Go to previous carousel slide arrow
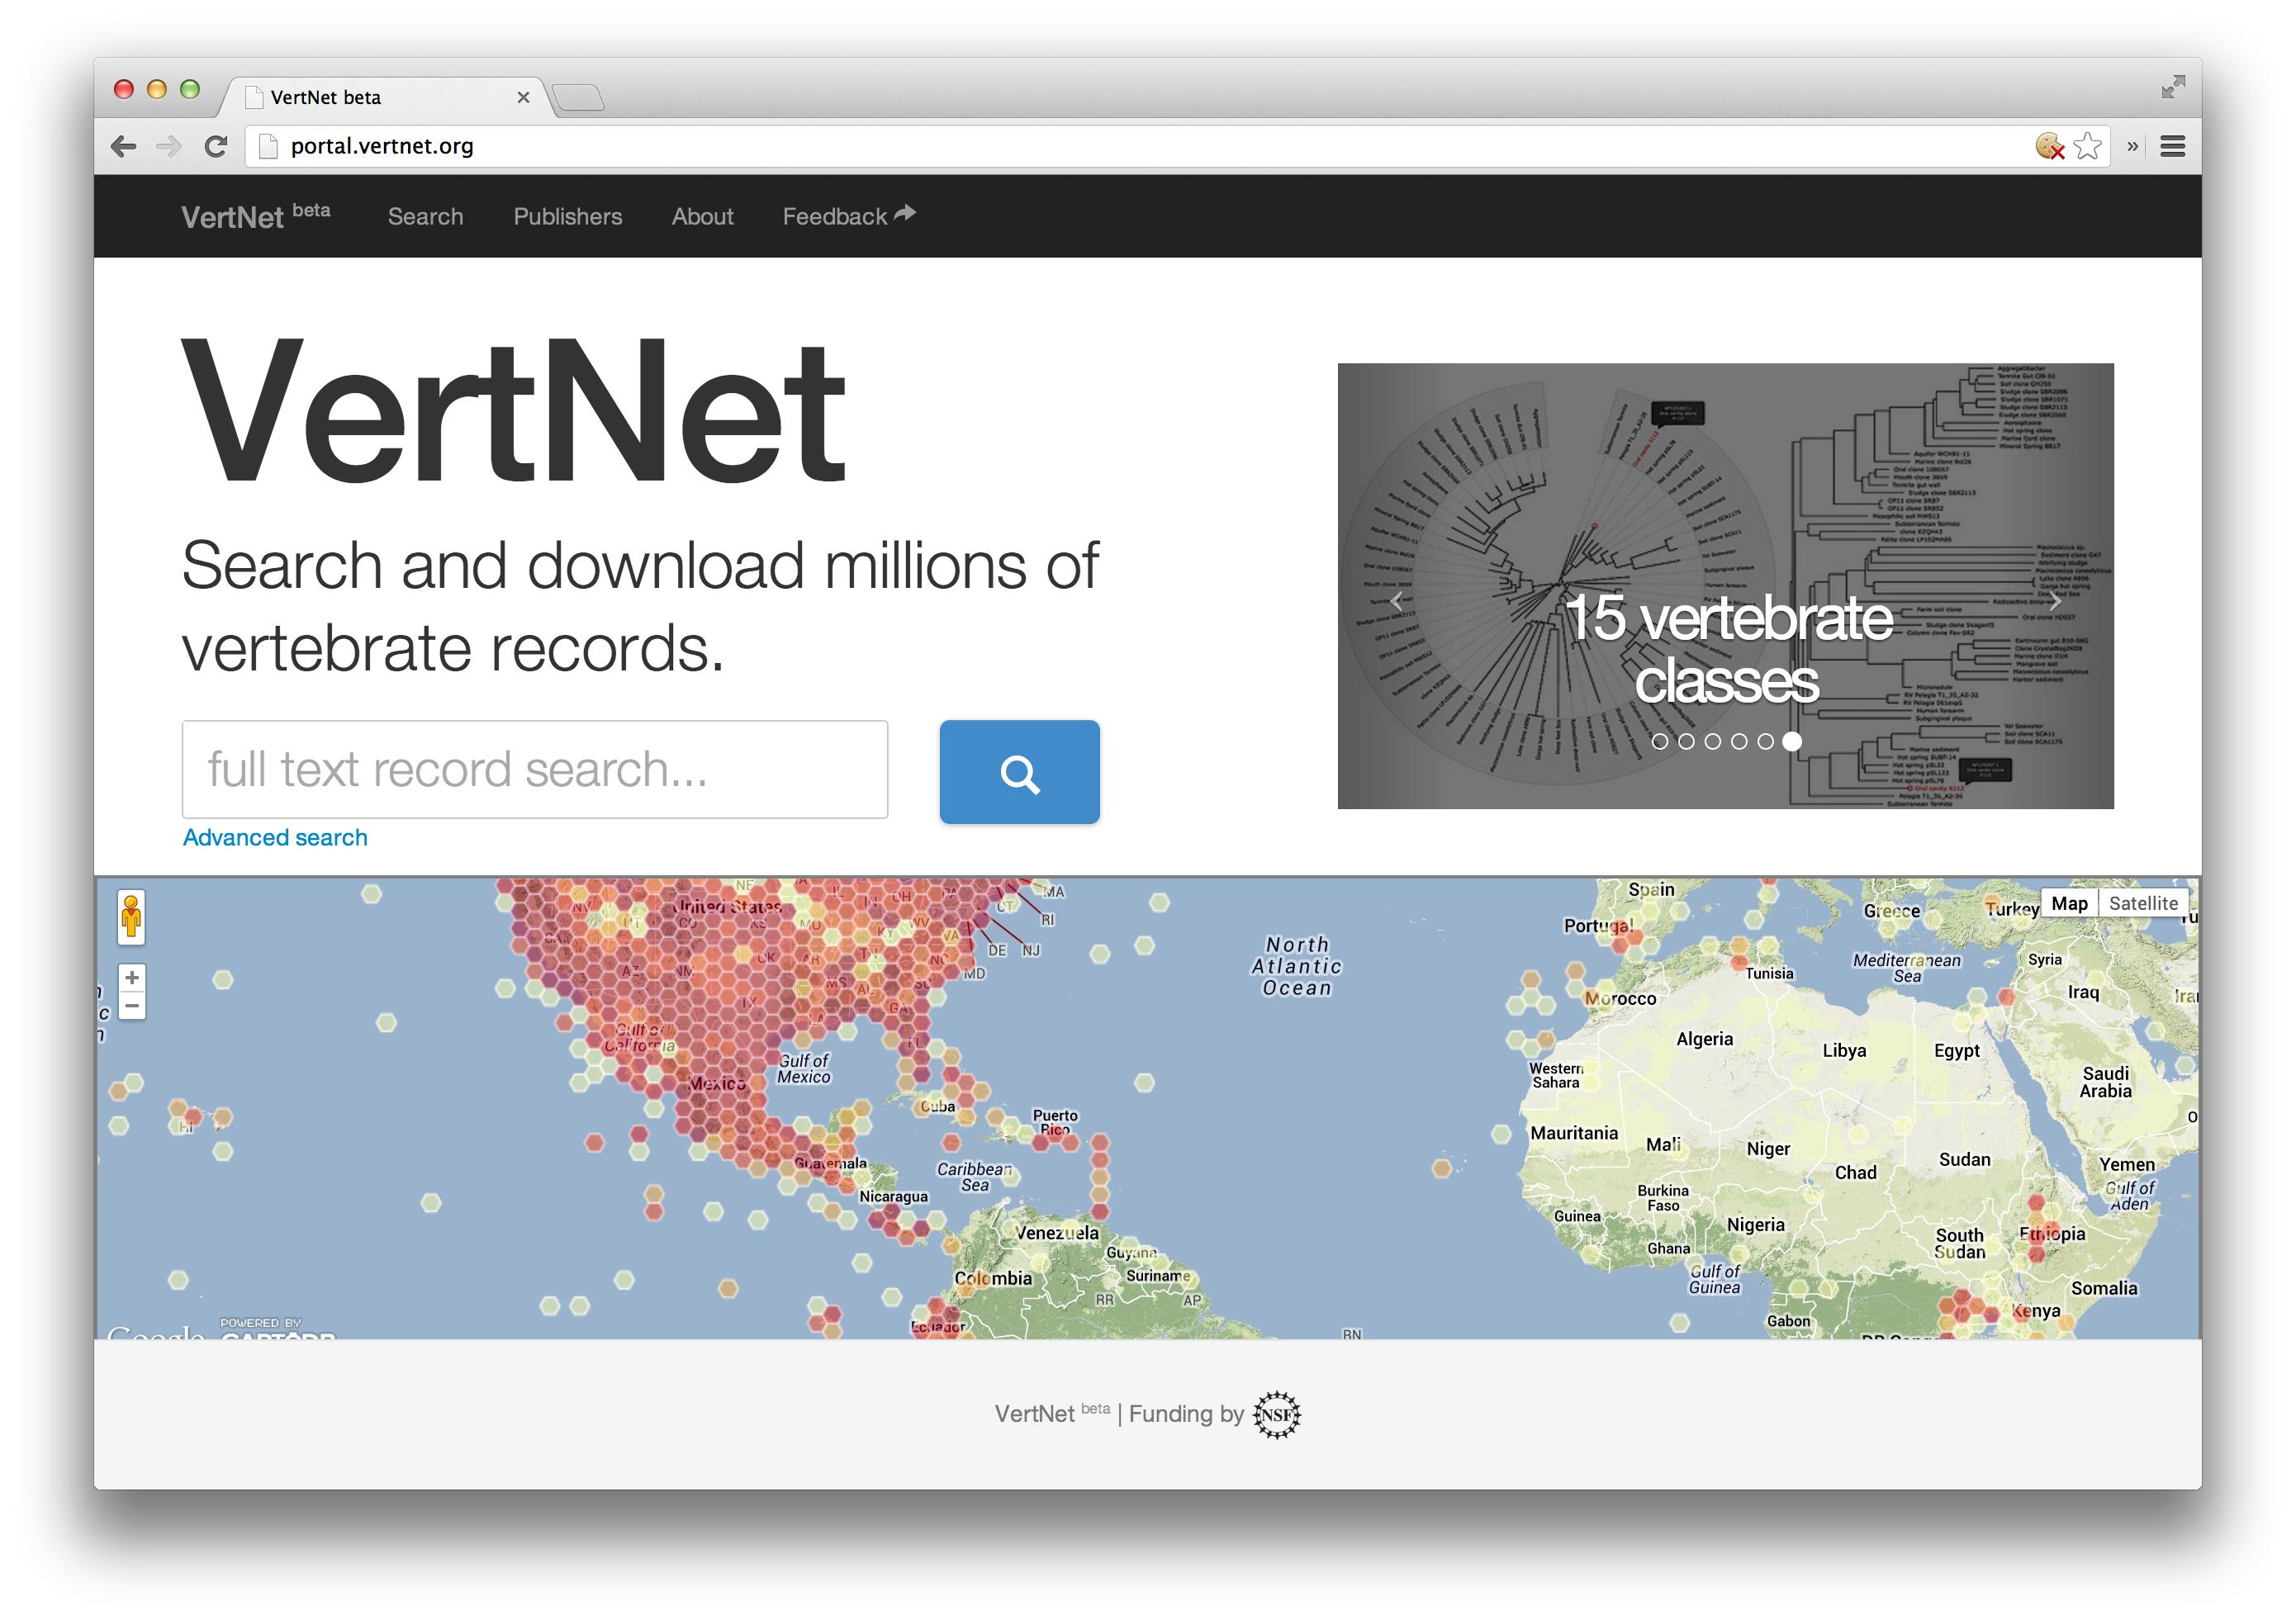The width and height of the screenshot is (2296, 1620). [1397, 601]
